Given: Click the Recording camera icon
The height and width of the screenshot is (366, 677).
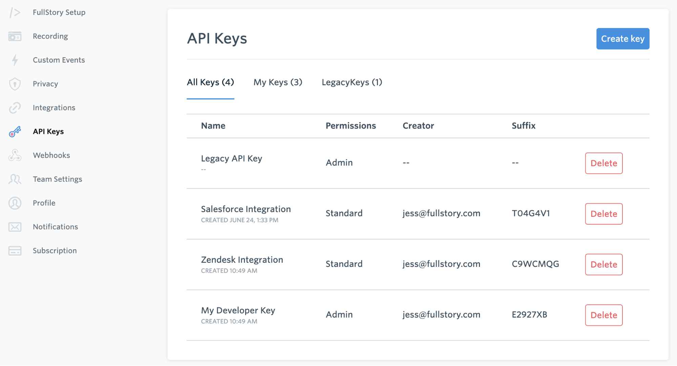Looking at the screenshot, I should [x=15, y=36].
